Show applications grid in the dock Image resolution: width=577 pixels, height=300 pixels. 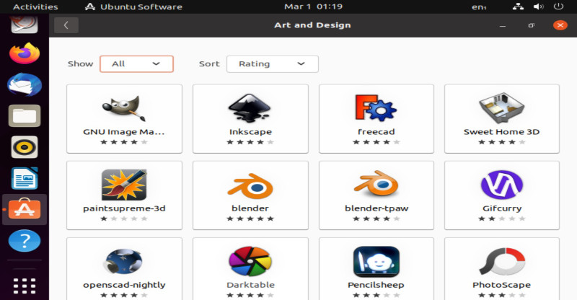[25, 286]
